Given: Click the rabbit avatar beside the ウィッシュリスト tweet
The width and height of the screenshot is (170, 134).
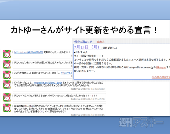Looking at the screenshot, I should coord(7,97).
